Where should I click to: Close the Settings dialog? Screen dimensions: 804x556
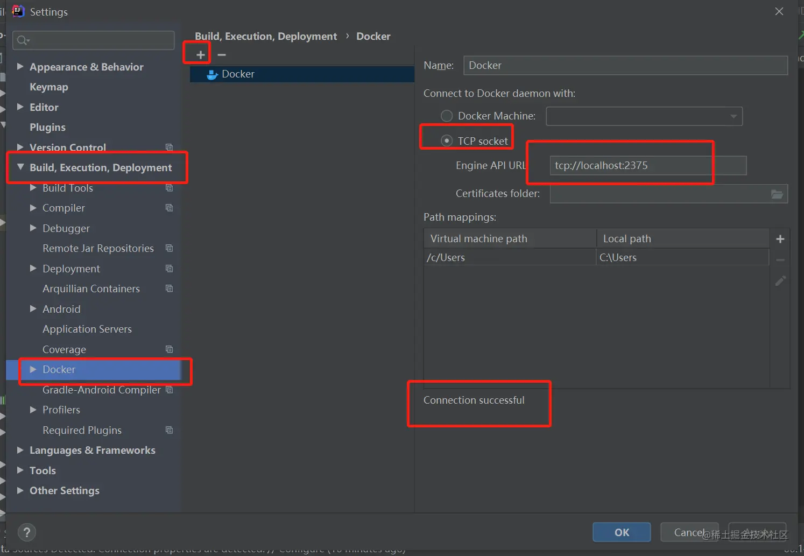pyautogui.click(x=779, y=11)
